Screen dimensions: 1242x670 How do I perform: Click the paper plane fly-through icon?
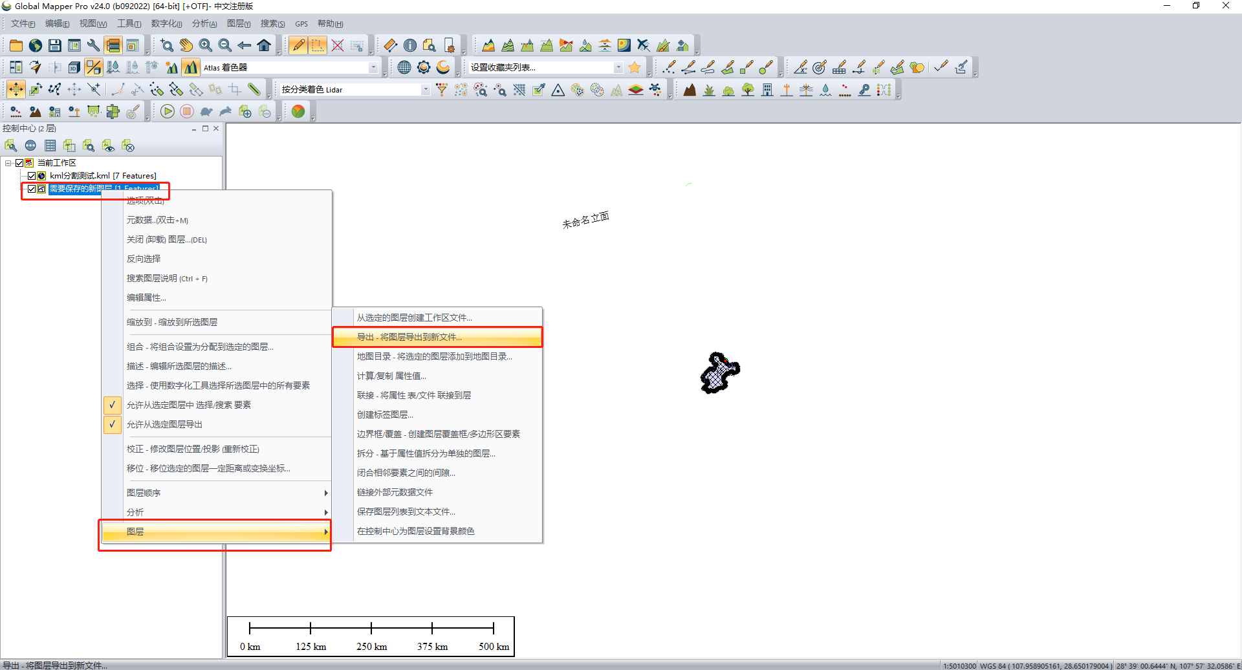coord(36,67)
